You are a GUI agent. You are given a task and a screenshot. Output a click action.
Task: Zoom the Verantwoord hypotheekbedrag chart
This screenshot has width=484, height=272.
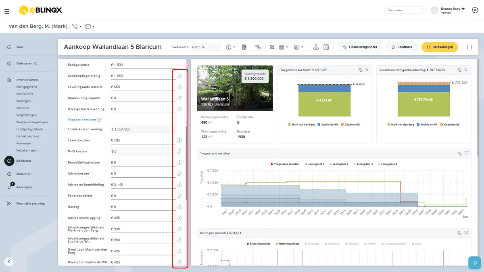466,70
